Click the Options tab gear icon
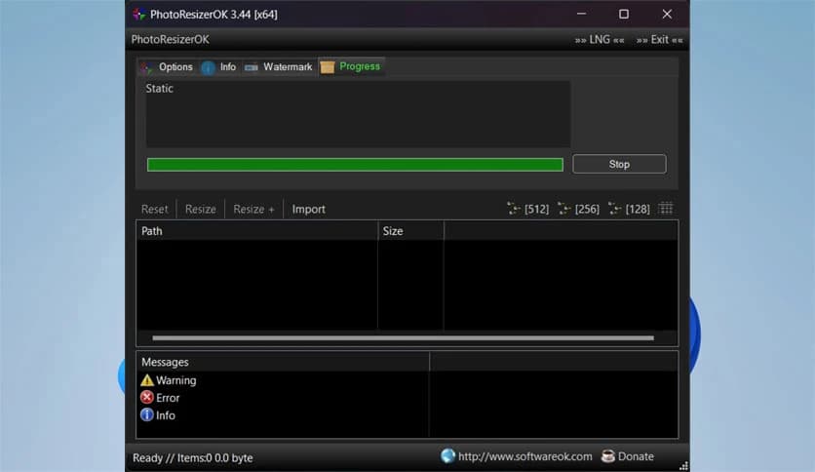Image resolution: width=815 pixels, height=472 pixels. tap(147, 67)
